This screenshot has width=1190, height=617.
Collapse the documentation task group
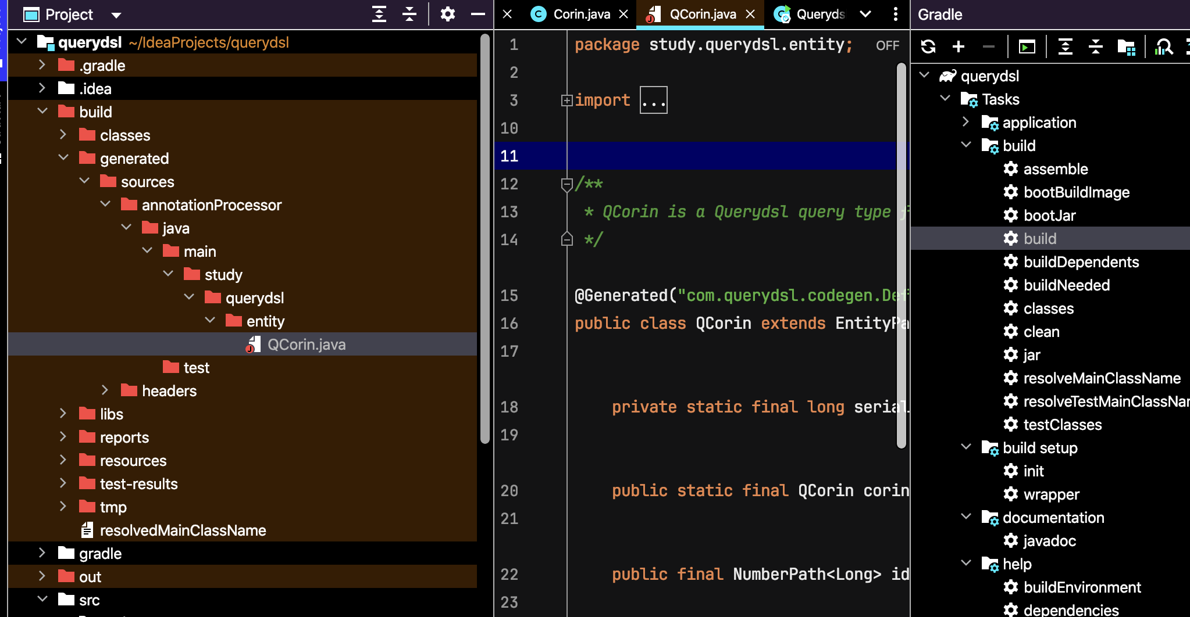966,517
